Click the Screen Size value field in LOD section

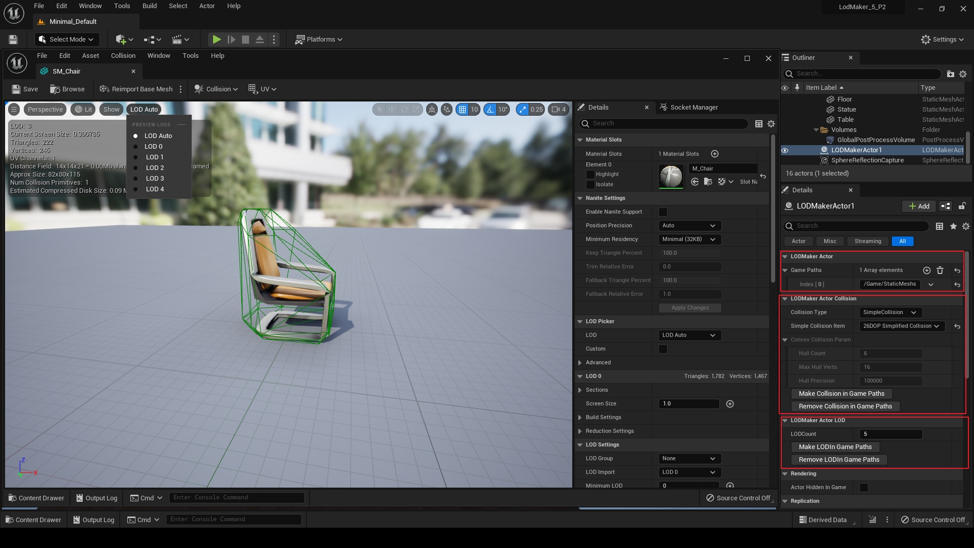[688, 403]
